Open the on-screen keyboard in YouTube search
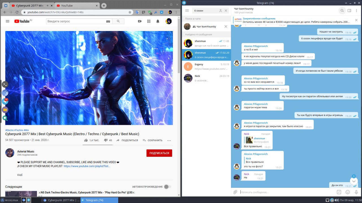This screenshot has width=362, height=203. tap(108, 21)
